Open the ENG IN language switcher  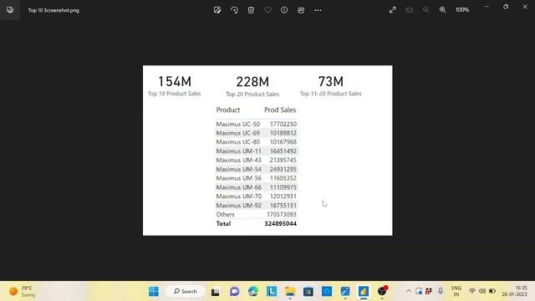click(x=456, y=291)
